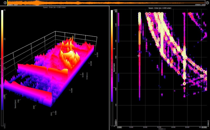Click the clock icon at the waveform's end
This screenshot has height=130, width=210.
coord(208,3)
